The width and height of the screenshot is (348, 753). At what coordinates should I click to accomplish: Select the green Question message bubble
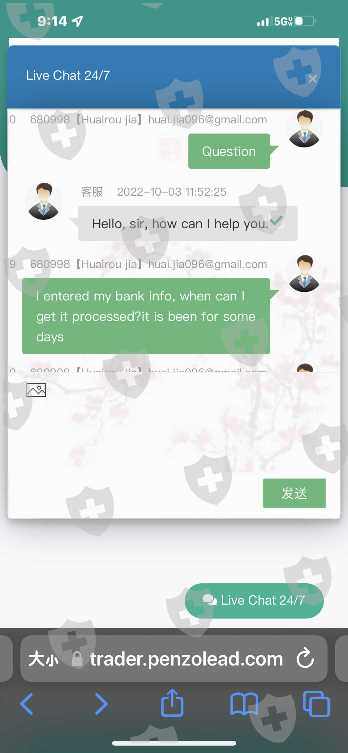coord(229,151)
